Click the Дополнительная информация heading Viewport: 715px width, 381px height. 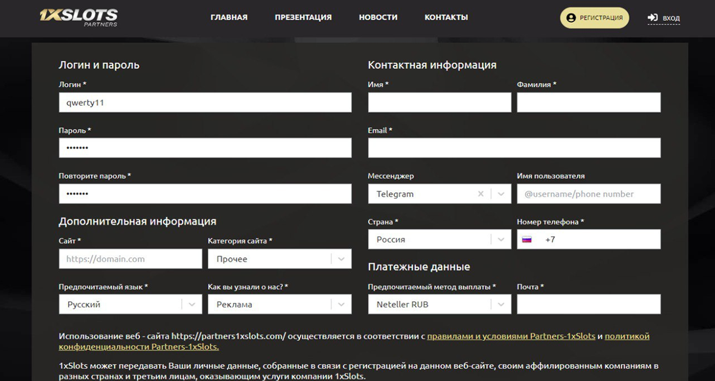click(x=138, y=221)
